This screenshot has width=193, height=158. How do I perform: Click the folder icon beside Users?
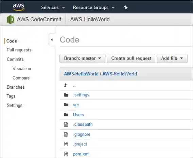pyautogui.click(x=66, y=115)
